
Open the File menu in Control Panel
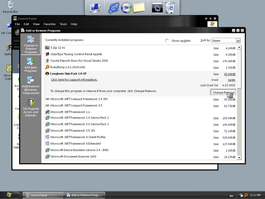17,24
